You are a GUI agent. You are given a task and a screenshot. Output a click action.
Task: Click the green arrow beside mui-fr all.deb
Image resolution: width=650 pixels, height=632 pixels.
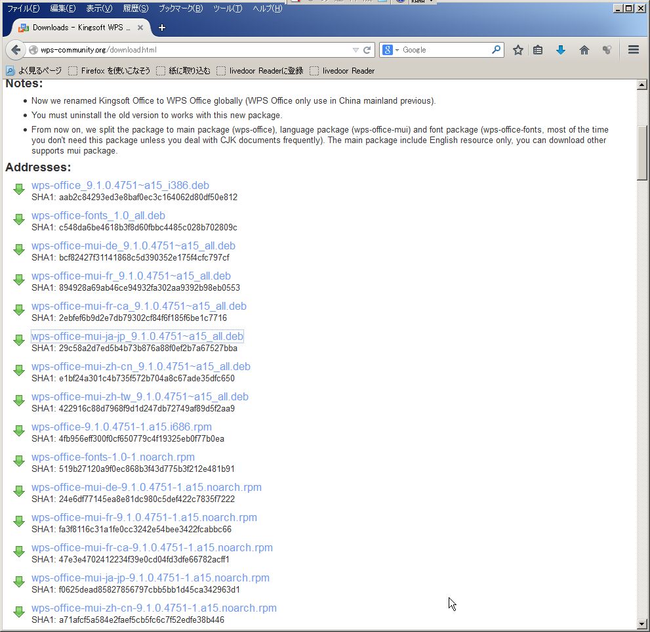pos(18,280)
